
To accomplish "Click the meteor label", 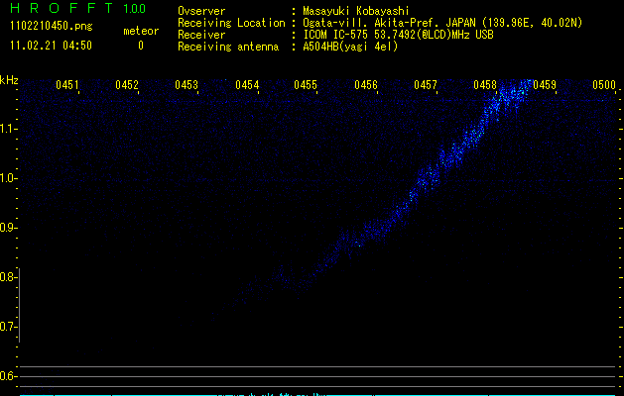I will pyautogui.click(x=141, y=31).
